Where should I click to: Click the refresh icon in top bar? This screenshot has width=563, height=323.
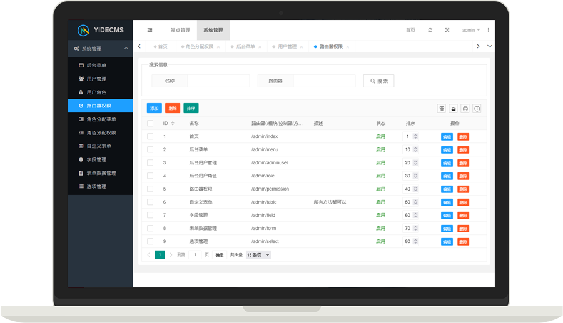[430, 30]
